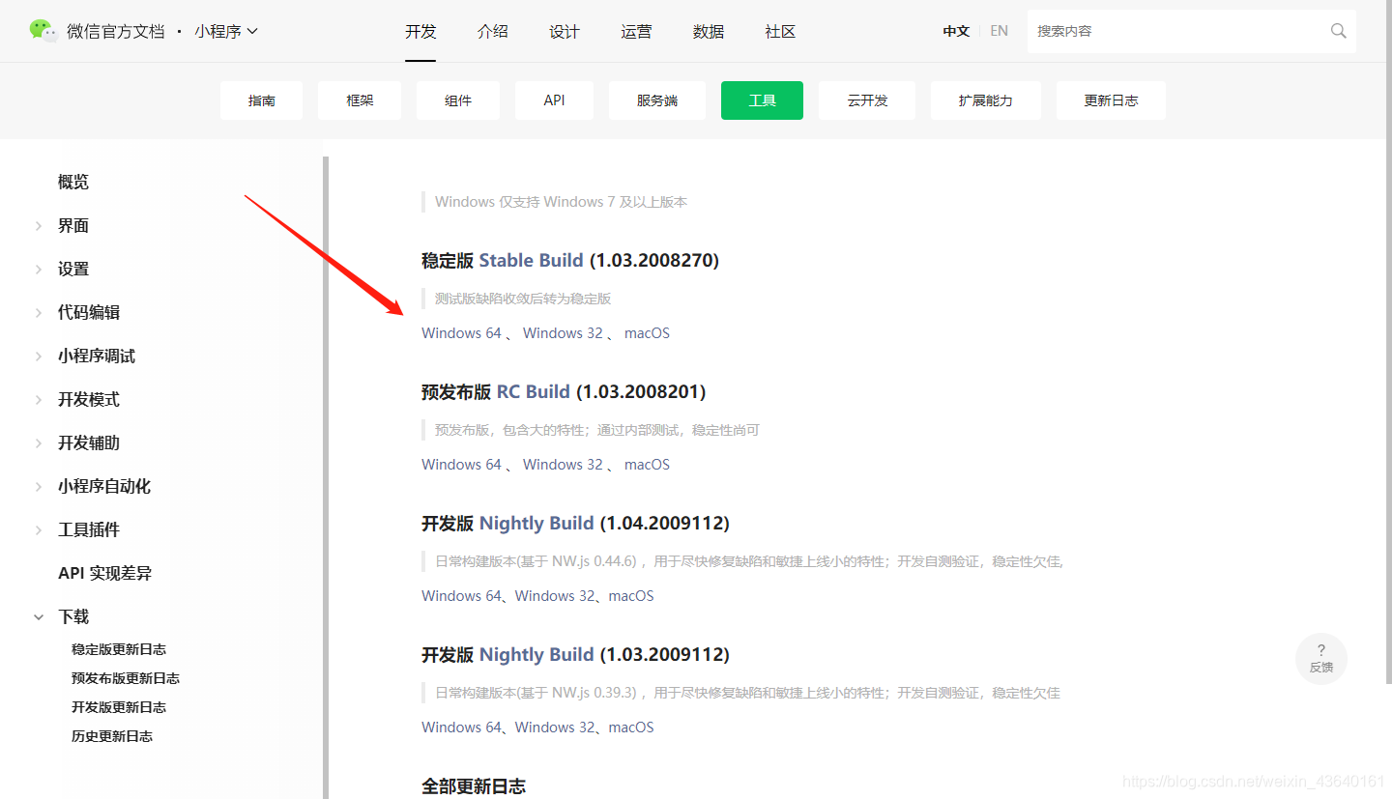The image size is (1392, 799).
Task: Download Nightly 1.03.2009112 Windows 32
Action: pyautogui.click(x=555, y=728)
